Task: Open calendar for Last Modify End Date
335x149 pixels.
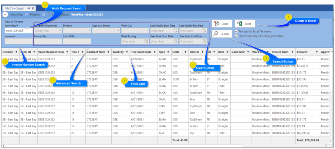Action: click(x=205, y=31)
